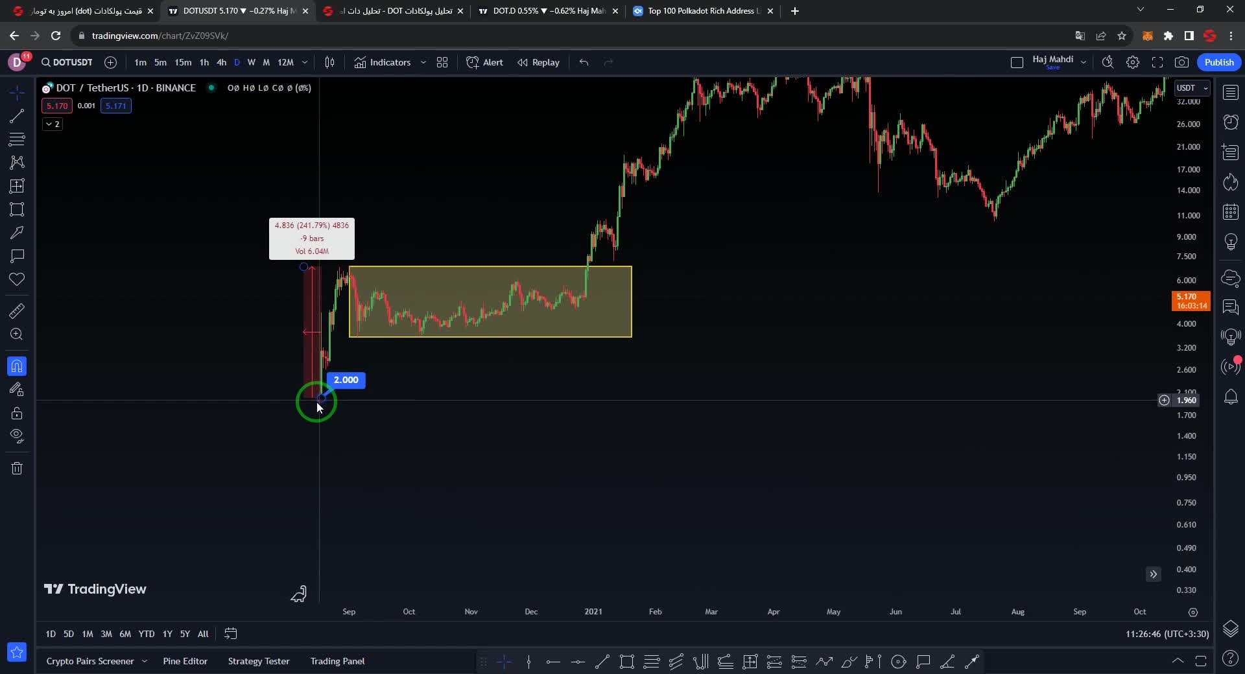The image size is (1245, 674).
Task: Select the zoom in magnifier tool
Action: click(17, 334)
